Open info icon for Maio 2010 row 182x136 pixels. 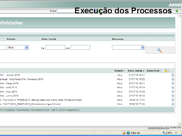point(173,92)
